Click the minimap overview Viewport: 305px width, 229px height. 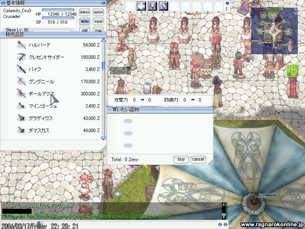[274, 31]
